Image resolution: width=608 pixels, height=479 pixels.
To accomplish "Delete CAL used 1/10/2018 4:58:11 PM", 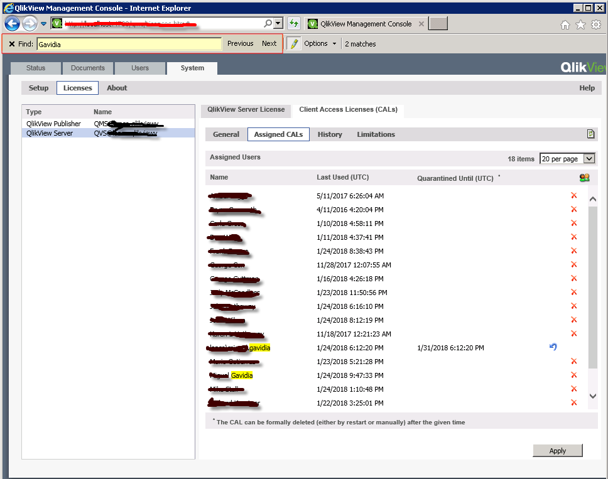I will click(574, 223).
